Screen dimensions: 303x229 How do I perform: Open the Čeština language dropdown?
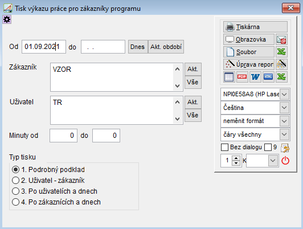click(x=284, y=108)
